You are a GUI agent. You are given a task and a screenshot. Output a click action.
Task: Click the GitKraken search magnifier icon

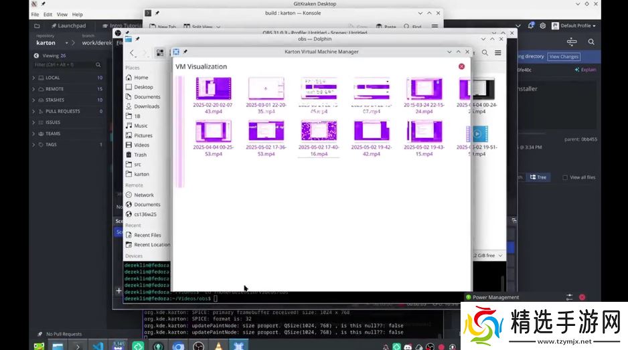tap(591, 41)
